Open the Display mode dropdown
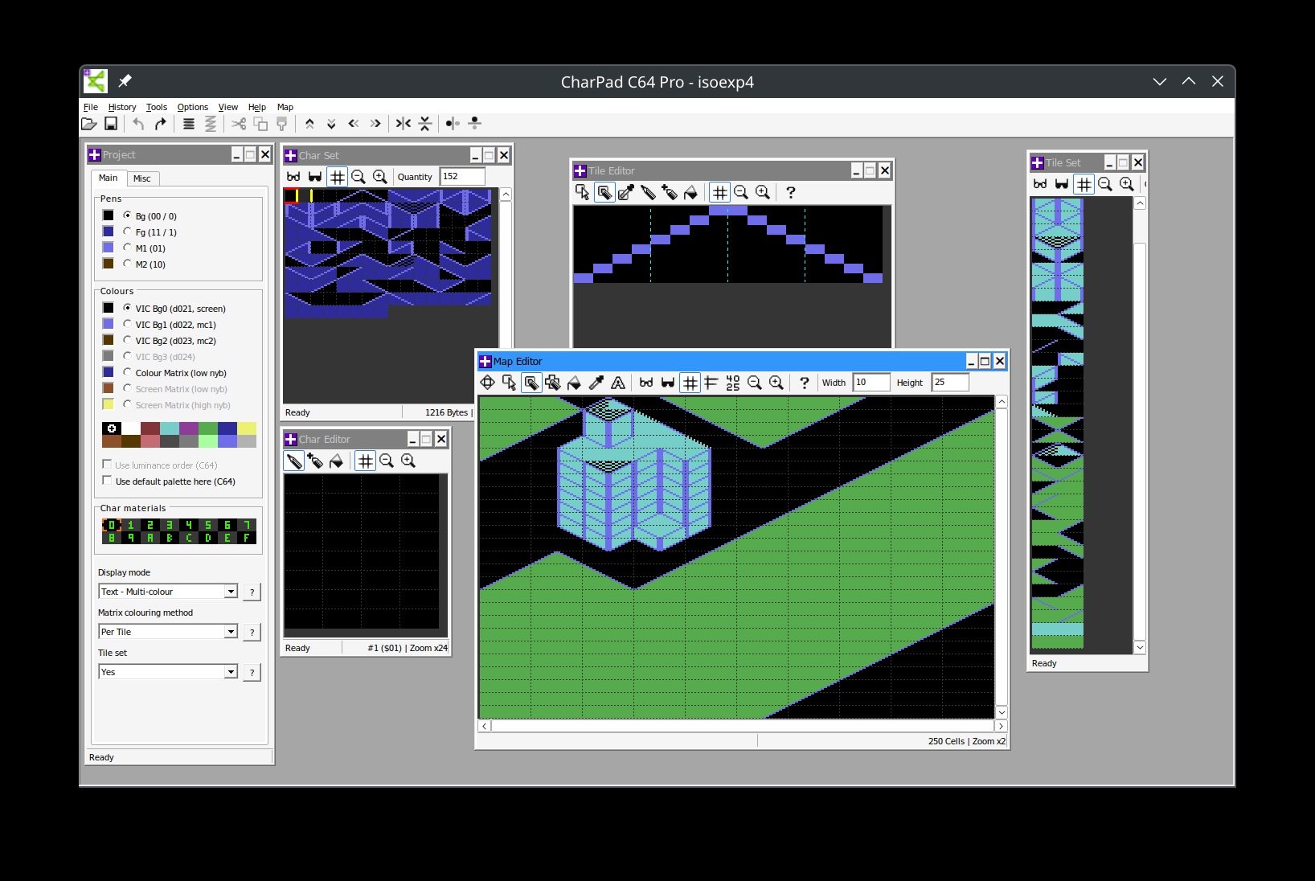Image resolution: width=1315 pixels, height=881 pixels. 231,592
